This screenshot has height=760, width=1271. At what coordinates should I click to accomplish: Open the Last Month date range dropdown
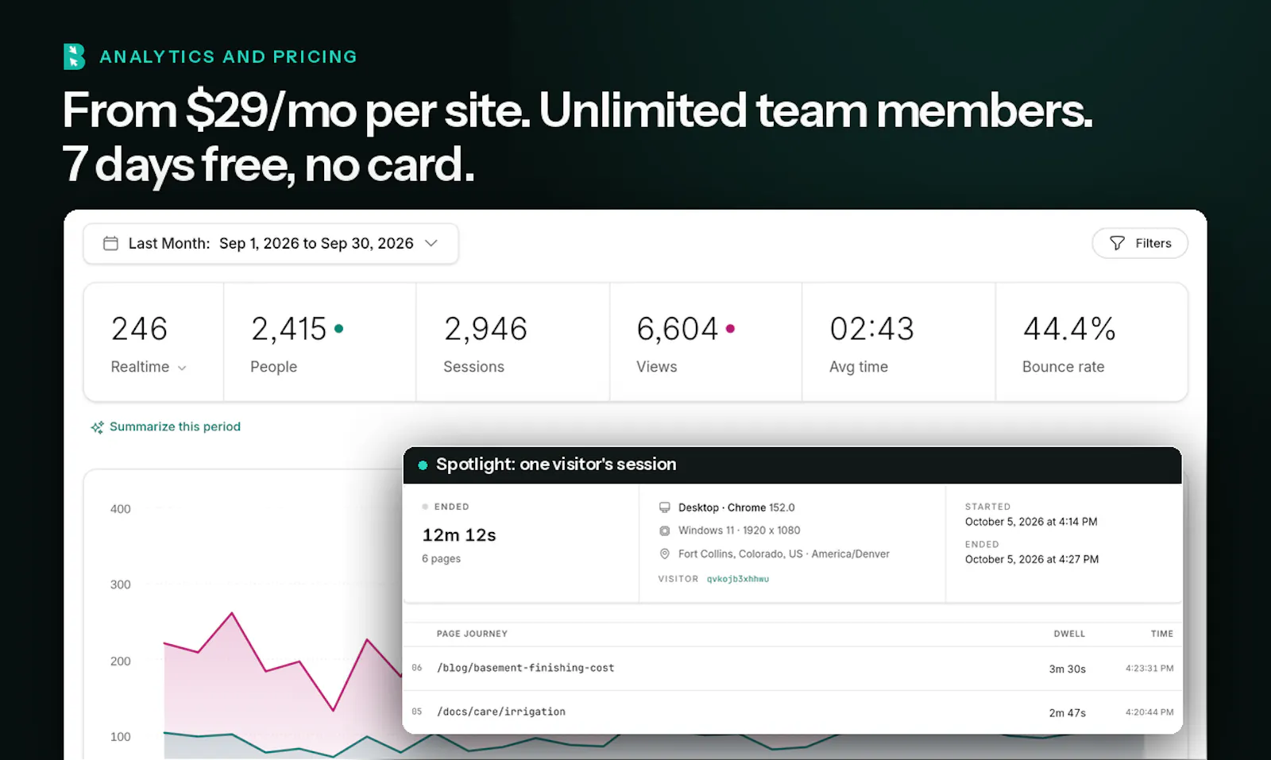pos(271,243)
